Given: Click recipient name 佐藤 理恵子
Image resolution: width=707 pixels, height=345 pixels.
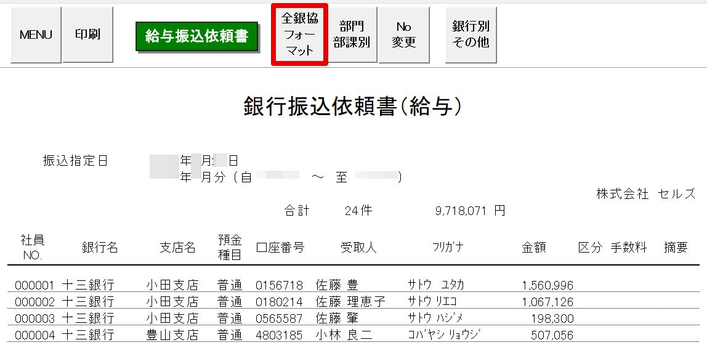Looking at the screenshot, I should [350, 302].
